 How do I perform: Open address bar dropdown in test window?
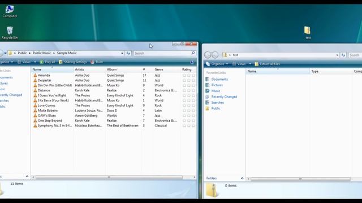337,55
